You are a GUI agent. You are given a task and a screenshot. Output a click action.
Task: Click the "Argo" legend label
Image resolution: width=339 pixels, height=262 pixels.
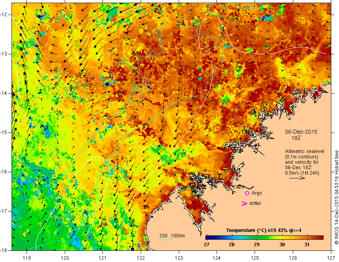click(257, 193)
